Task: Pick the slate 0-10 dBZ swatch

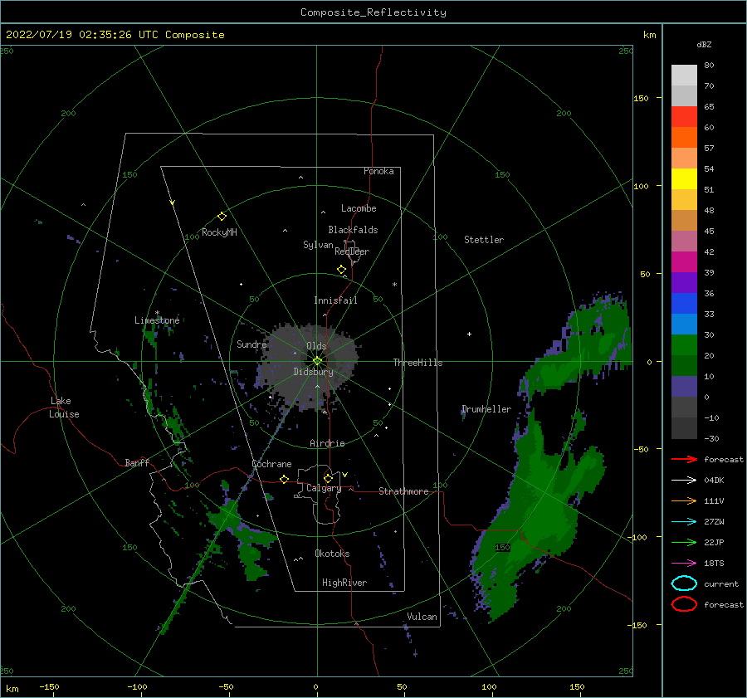Action: [x=684, y=387]
